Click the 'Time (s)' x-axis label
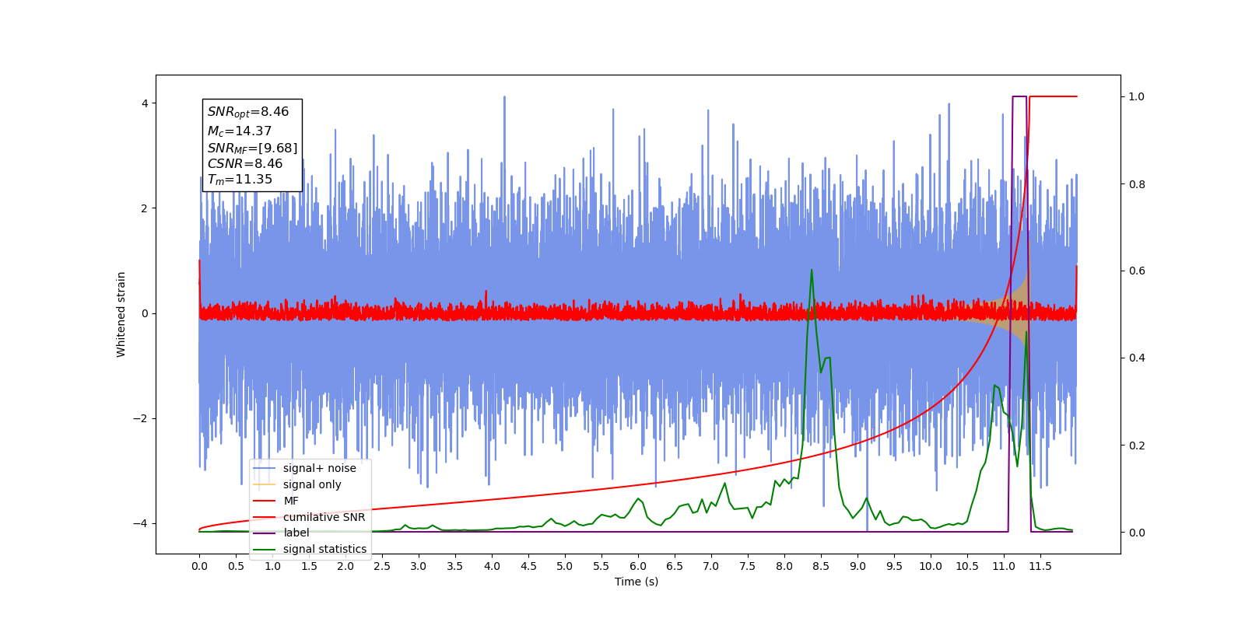 (x=637, y=582)
